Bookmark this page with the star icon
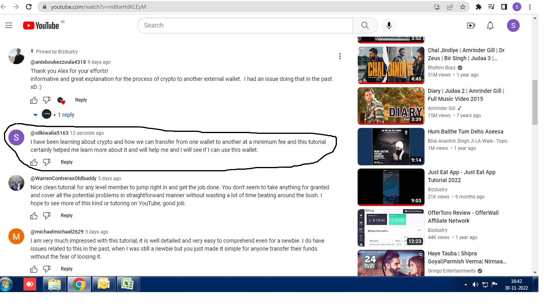Image resolution: width=544 pixels, height=306 pixels. pos(462,7)
